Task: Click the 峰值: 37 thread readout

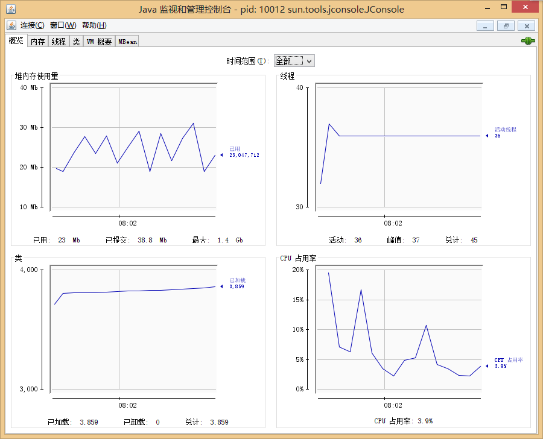Action: pyautogui.click(x=403, y=240)
